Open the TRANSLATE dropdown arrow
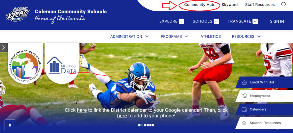 pyautogui.click(x=255, y=21)
